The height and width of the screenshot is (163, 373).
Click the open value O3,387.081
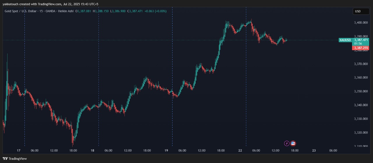(83, 11)
